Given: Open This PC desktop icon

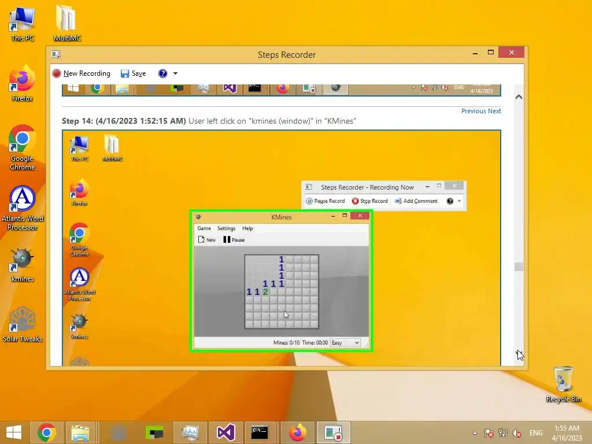Looking at the screenshot, I should coord(23,24).
